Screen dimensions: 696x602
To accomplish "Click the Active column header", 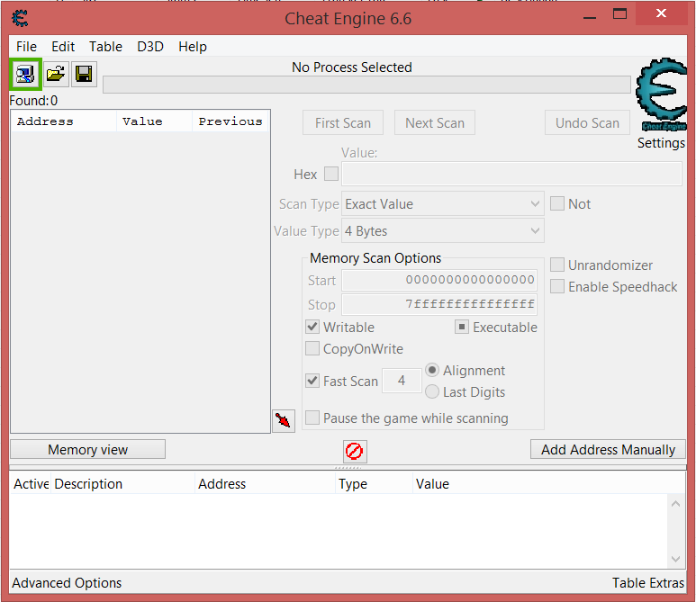I will (31, 483).
